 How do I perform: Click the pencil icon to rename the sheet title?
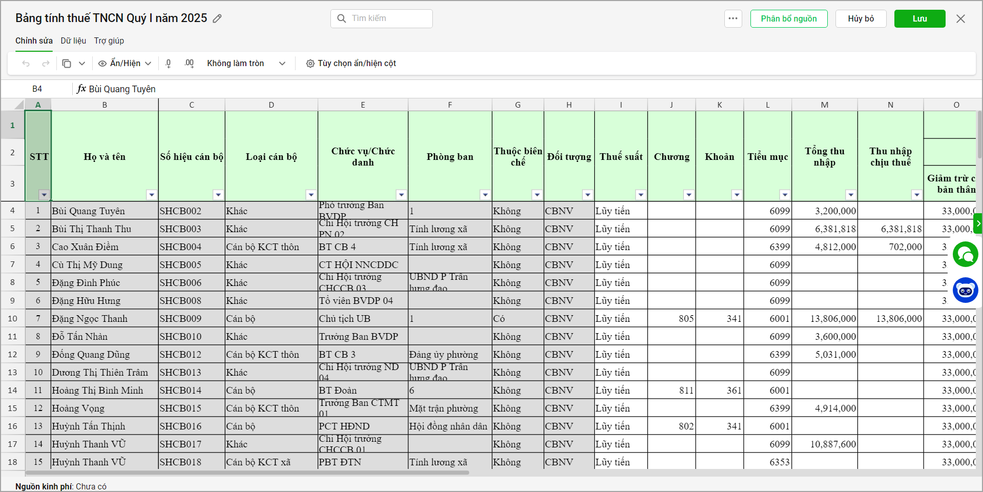coord(217,18)
